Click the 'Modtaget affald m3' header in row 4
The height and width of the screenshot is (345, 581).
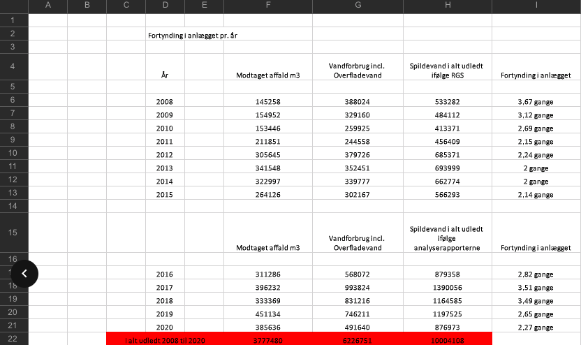(268, 75)
